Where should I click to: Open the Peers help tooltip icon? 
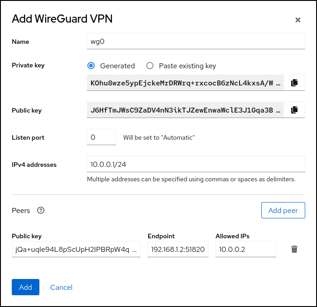[41, 210]
